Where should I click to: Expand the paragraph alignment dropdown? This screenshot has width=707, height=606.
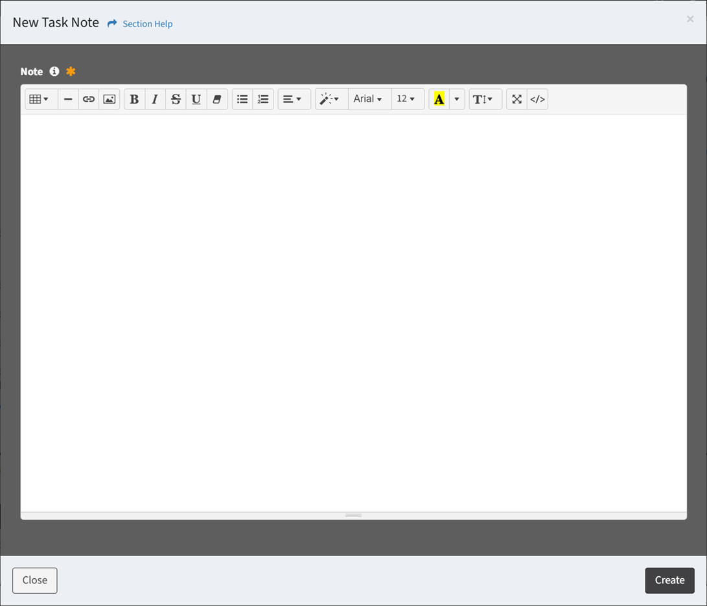[x=293, y=99]
